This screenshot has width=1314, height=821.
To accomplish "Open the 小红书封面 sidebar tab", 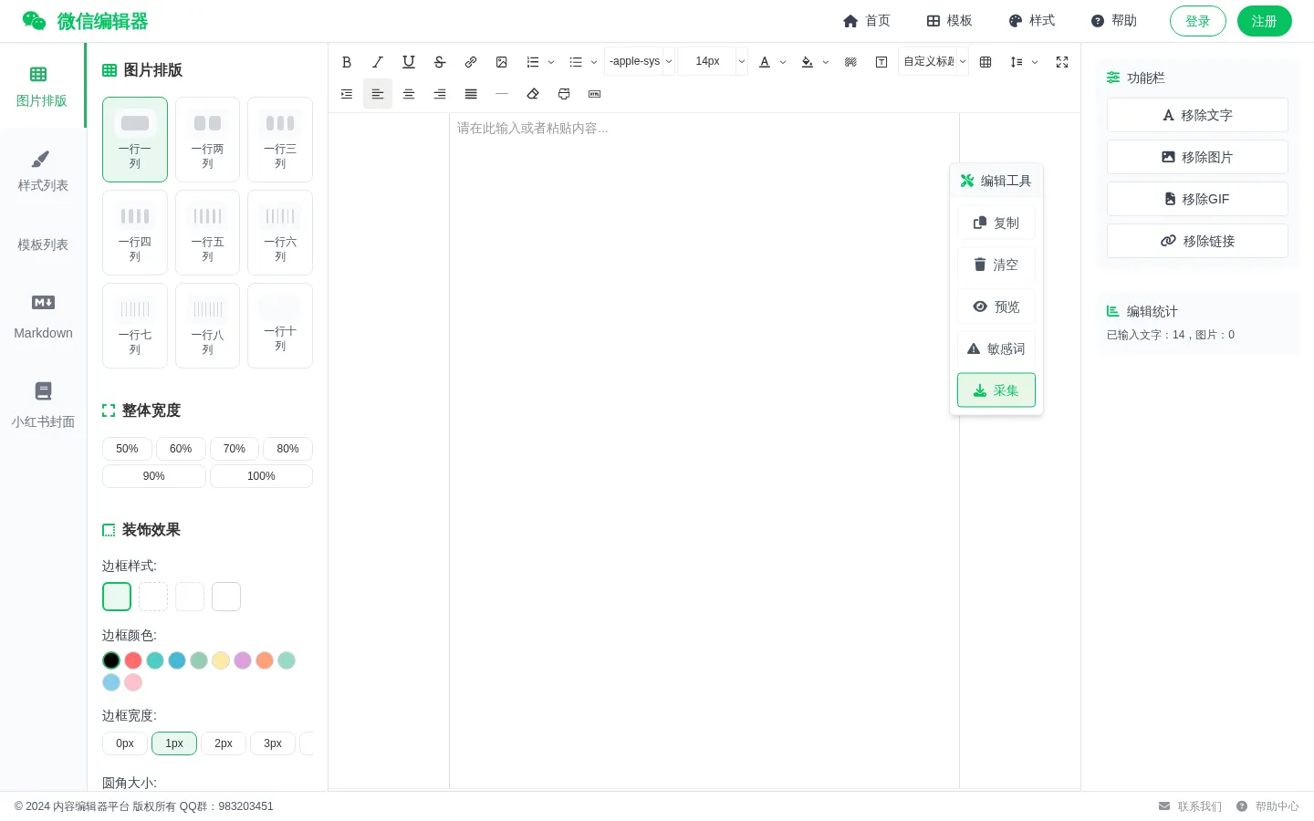I will pos(43,405).
